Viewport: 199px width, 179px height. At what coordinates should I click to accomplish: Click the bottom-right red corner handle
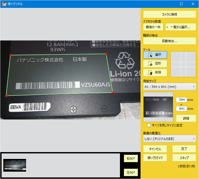coord(113,92)
